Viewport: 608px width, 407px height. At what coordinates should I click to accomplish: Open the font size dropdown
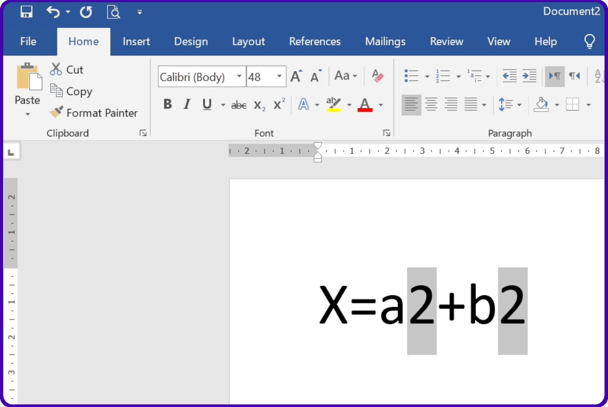pyautogui.click(x=278, y=76)
